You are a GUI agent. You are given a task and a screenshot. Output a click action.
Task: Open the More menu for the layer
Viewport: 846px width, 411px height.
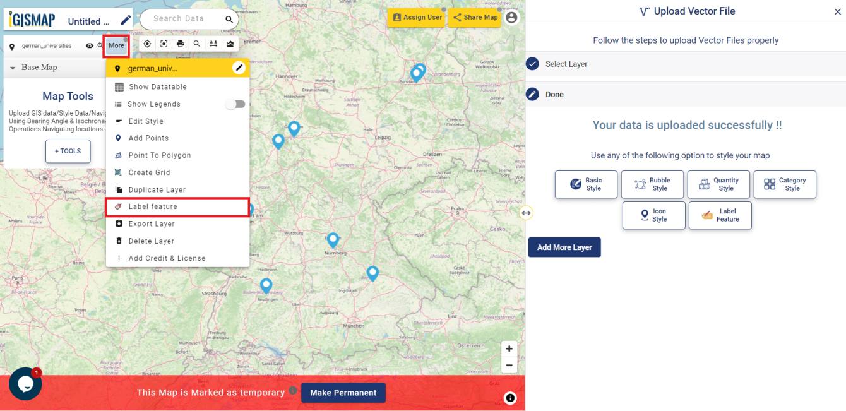[116, 45]
